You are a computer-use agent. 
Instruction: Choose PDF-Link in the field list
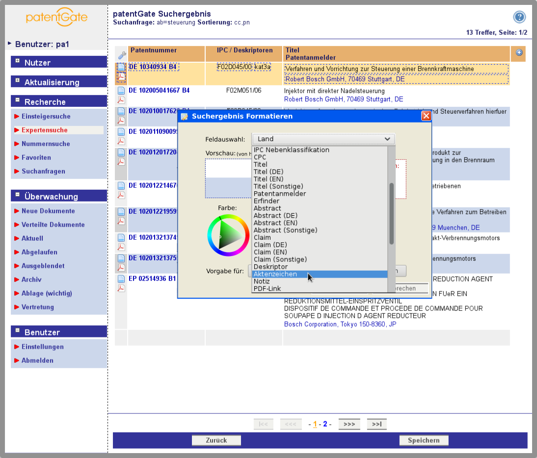tap(320, 289)
